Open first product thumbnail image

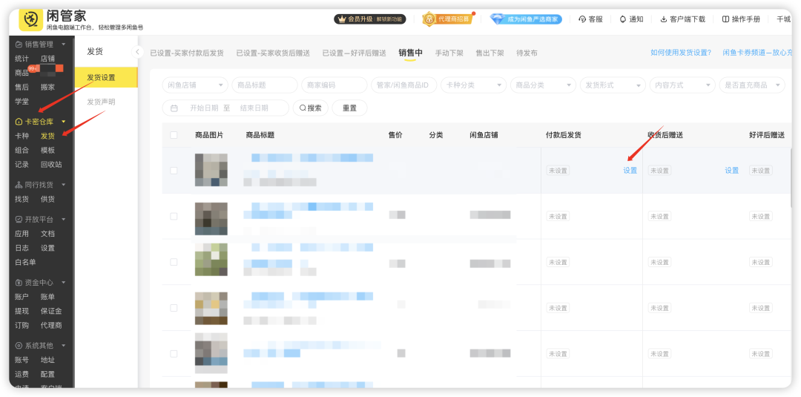211,170
